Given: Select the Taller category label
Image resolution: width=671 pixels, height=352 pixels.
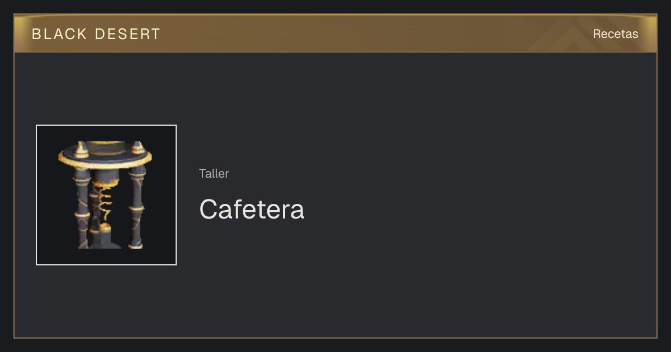Looking at the screenshot, I should pos(214,173).
